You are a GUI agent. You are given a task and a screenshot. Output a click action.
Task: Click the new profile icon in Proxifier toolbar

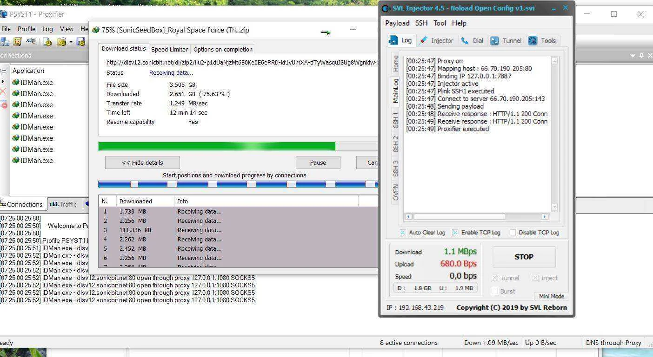pos(47,42)
